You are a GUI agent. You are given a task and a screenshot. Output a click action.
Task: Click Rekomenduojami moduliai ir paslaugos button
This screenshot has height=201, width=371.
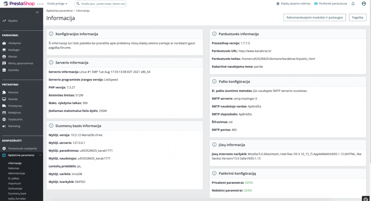[x=315, y=17]
